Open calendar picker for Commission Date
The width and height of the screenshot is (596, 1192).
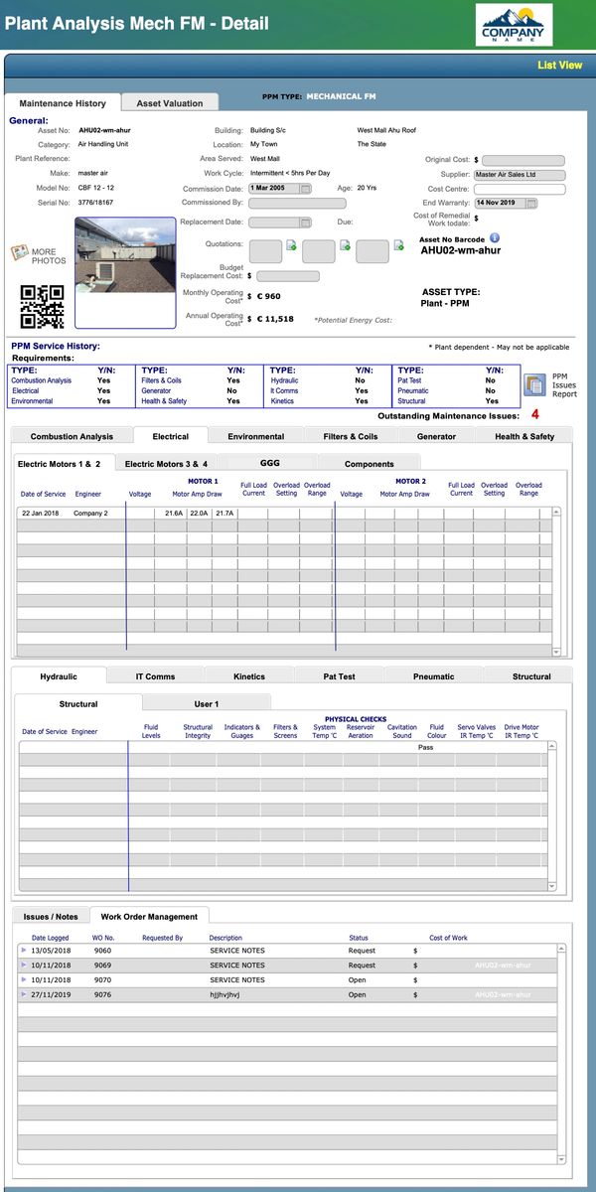[x=306, y=189]
